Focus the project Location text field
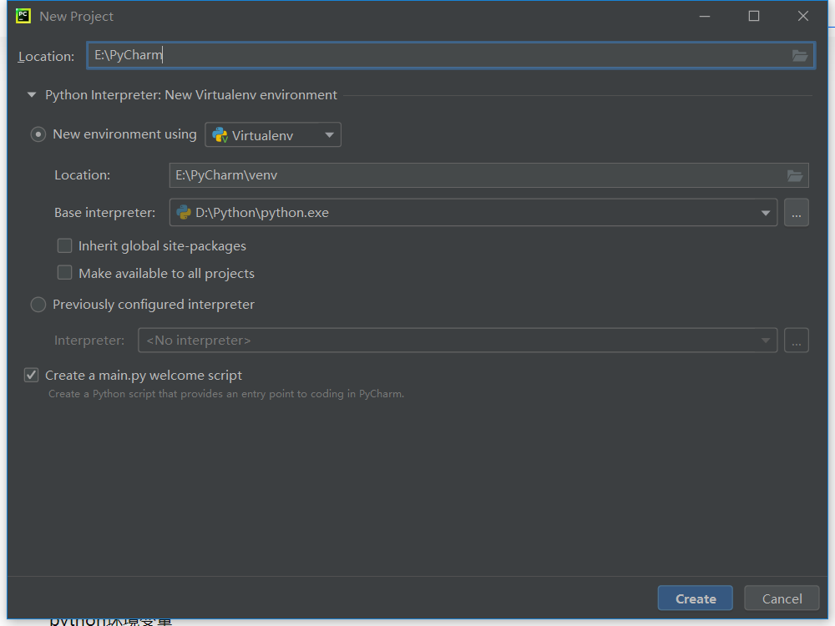Viewport: 835px width, 626px height. (x=451, y=55)
